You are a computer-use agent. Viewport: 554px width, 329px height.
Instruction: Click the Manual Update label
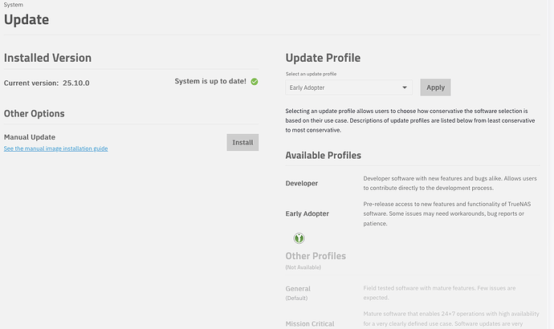[30, 137]
